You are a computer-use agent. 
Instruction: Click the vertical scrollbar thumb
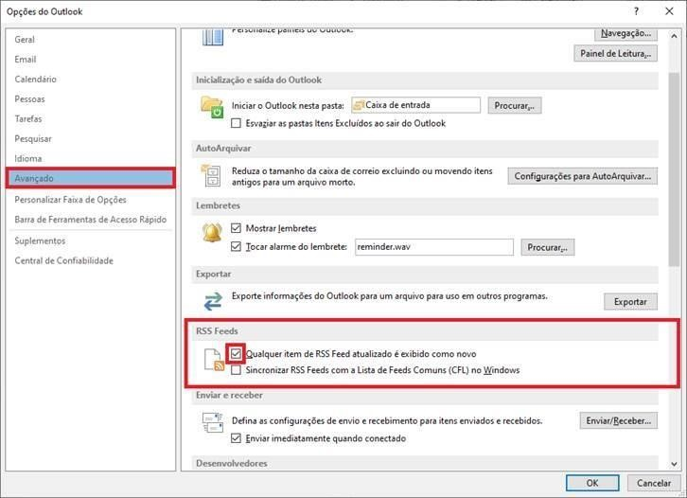click(674, 169)
